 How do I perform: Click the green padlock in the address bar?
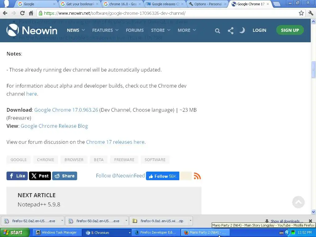click(40, 13)
